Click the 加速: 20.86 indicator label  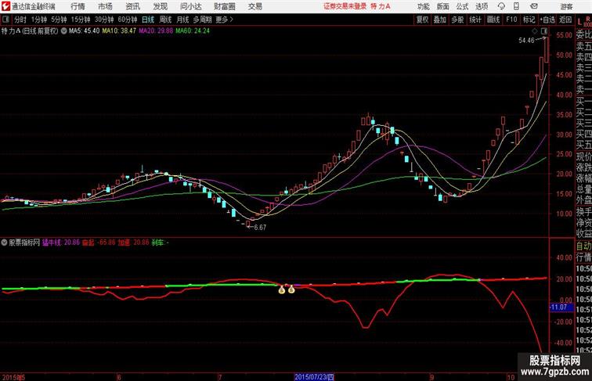pyautogui.click(x=134, y=243)
